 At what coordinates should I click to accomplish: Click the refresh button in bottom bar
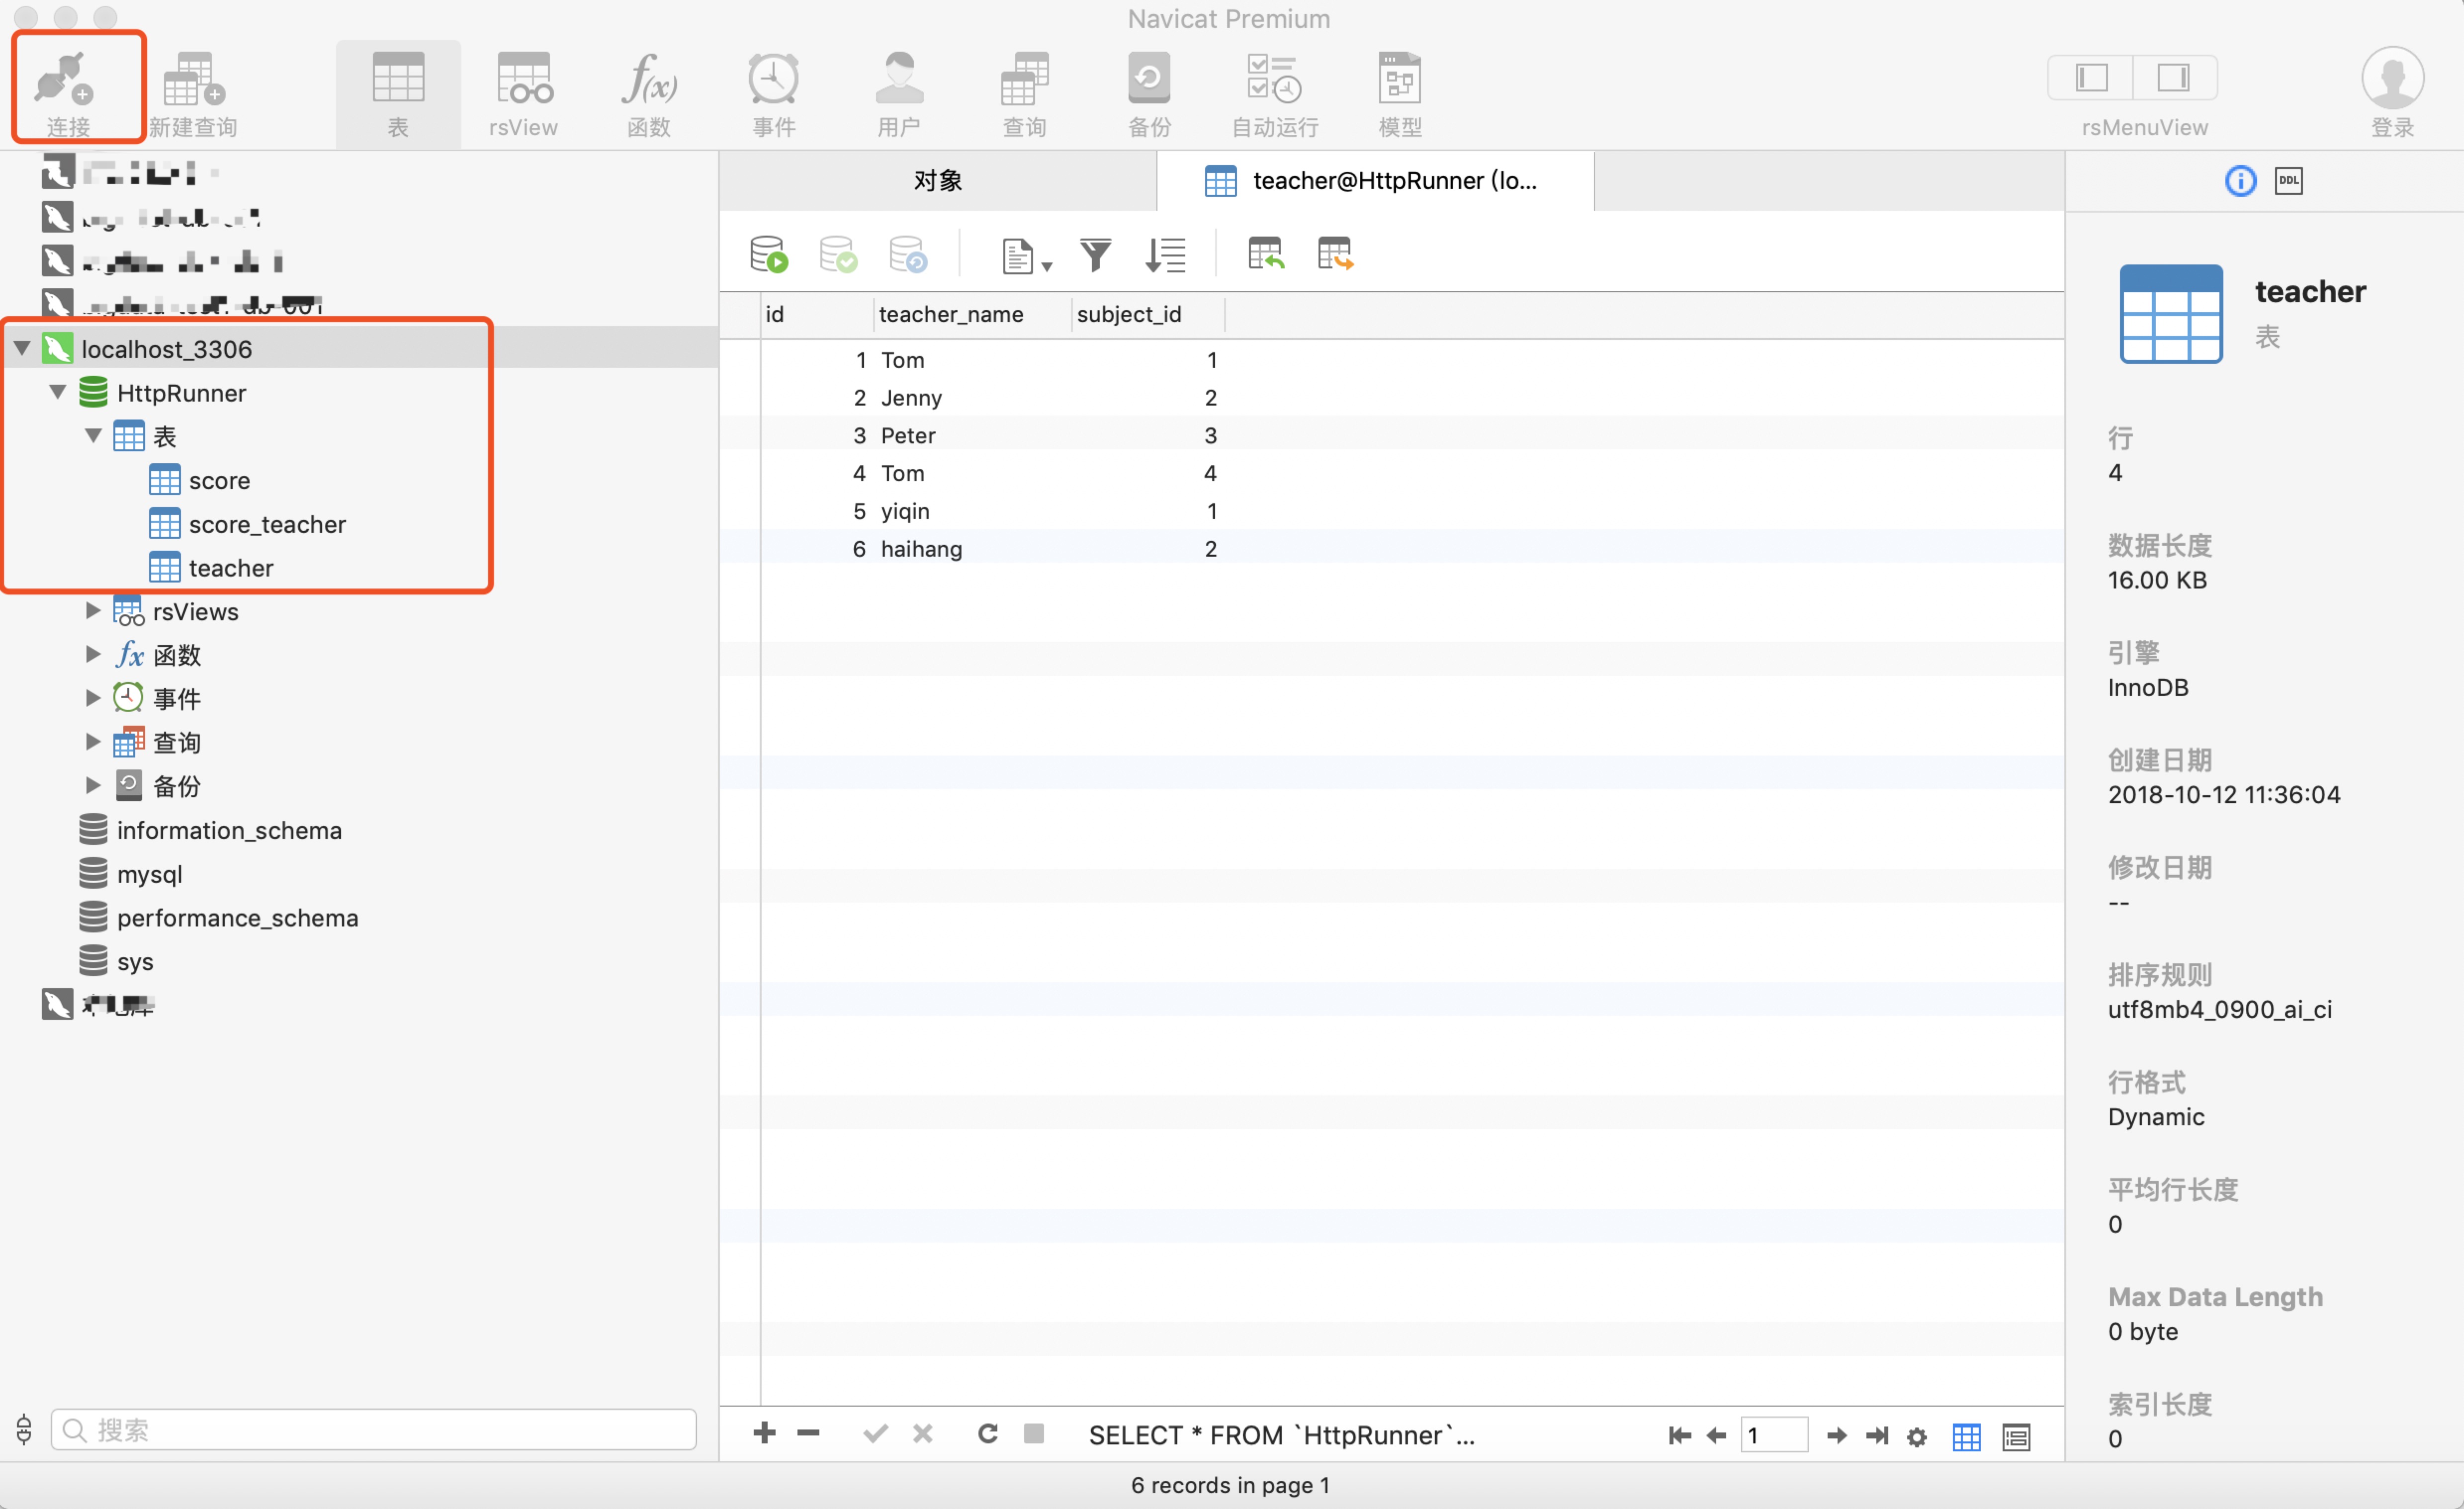[x=987, y=1434]
